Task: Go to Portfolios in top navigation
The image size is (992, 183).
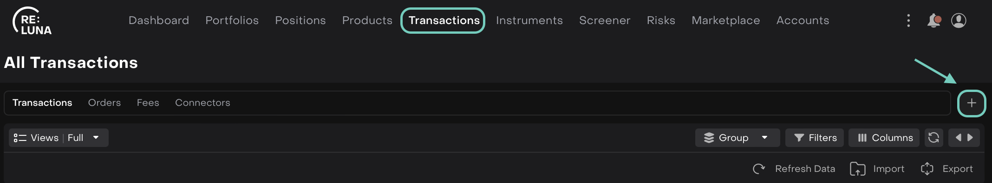Action: click(232, 20)
